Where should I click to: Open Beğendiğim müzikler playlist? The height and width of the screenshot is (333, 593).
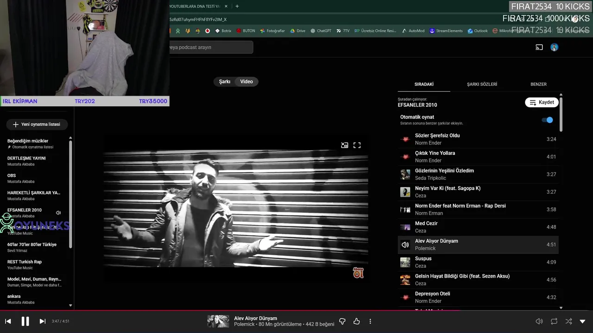tap(34, 144)
